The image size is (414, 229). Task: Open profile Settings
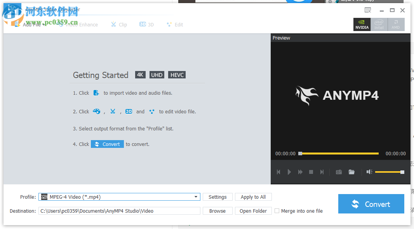coord(217,197)
